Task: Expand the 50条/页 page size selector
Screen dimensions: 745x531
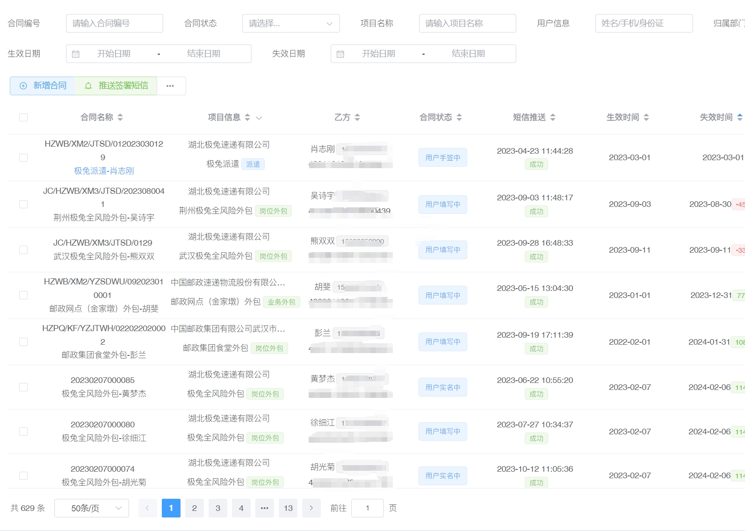Action: point(92,508)
